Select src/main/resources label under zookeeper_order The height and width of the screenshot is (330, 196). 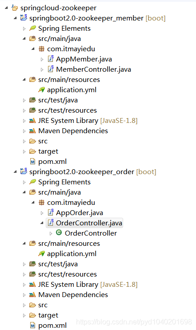(x=69, y=244)
